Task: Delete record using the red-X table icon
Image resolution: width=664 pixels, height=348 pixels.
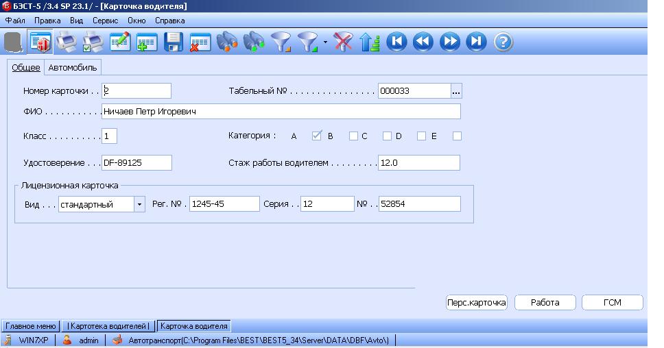Action: (200, 42)
